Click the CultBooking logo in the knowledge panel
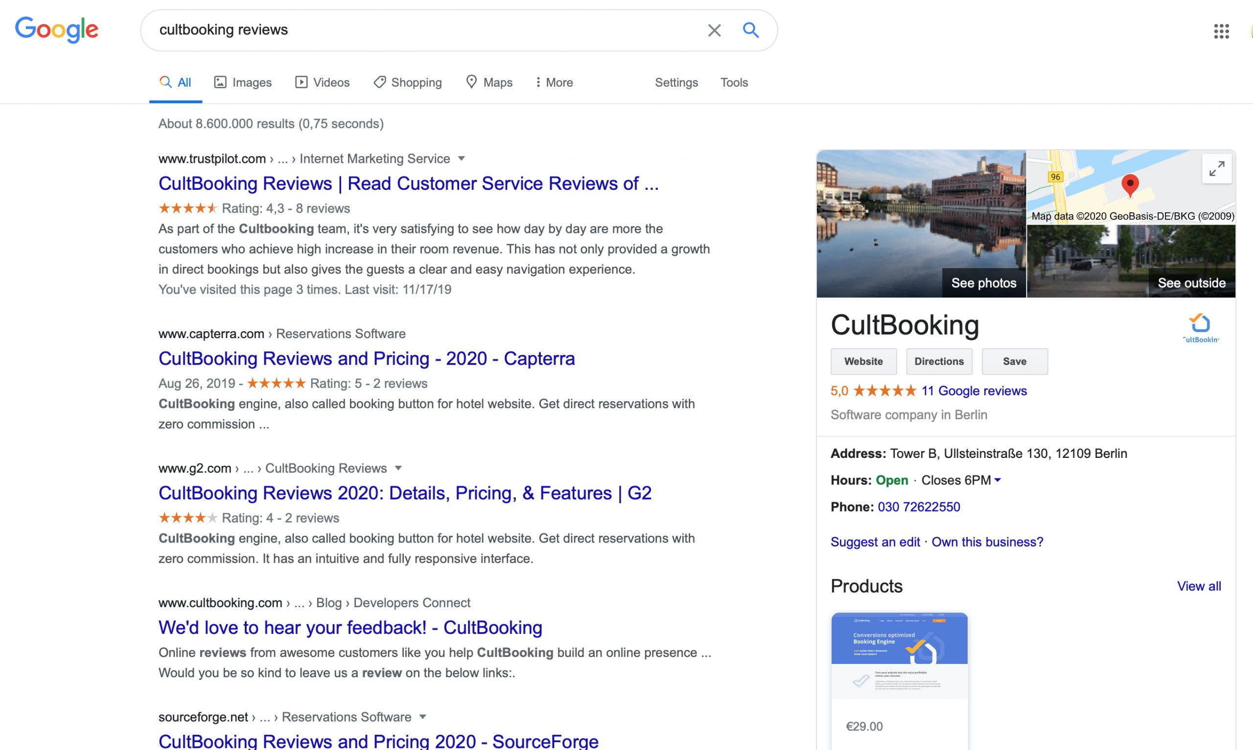The height and width of the screenshot is (750, 1253). coord(1202,327)
